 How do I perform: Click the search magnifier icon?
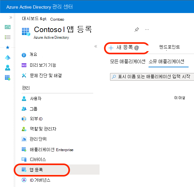click(x=114, y=77)
